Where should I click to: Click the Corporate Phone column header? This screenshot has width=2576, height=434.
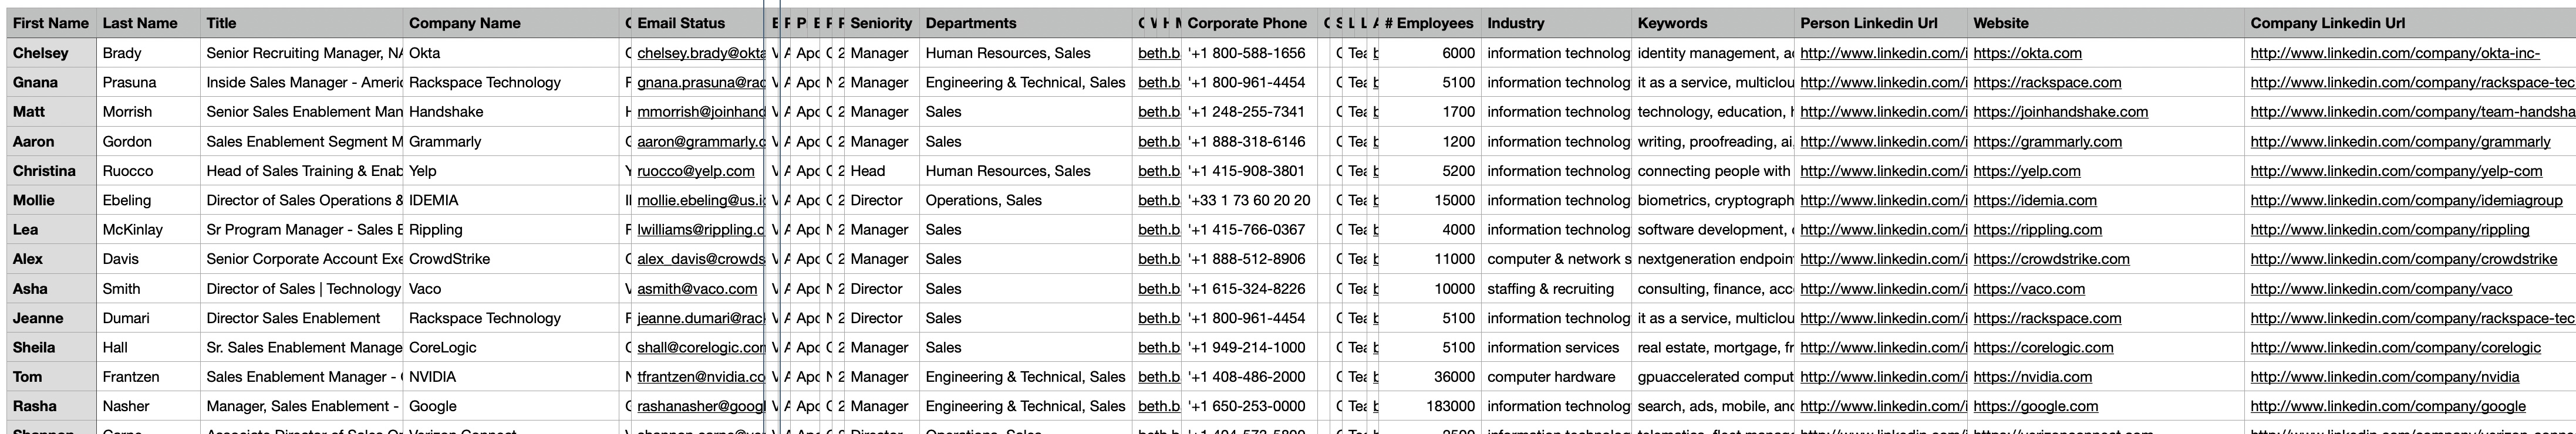click(x=1246, y=23)
